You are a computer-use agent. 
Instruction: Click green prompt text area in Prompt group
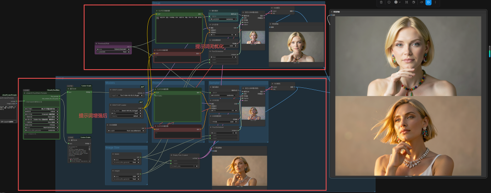tap(177, 108)
